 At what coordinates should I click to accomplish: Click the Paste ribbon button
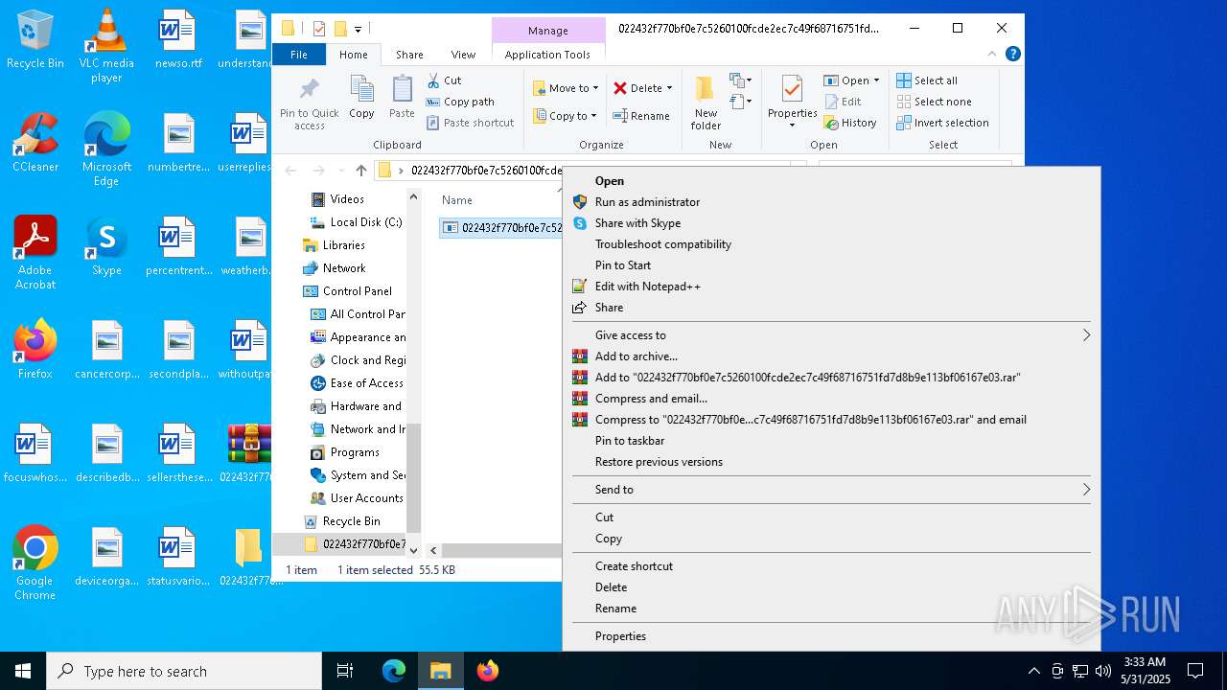click(402, 98)
